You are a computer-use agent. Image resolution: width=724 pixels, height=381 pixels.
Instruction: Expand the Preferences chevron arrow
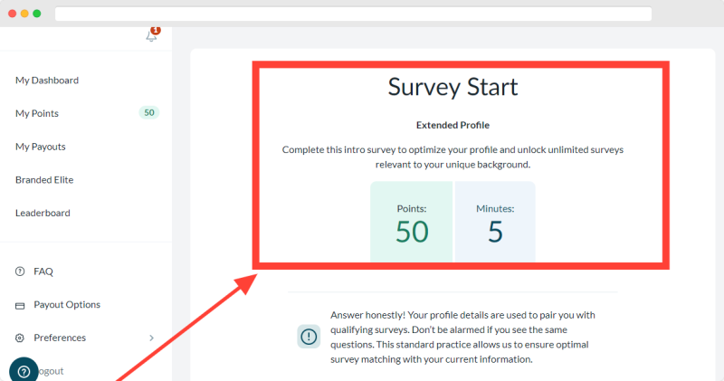click(x=151, y=338)
